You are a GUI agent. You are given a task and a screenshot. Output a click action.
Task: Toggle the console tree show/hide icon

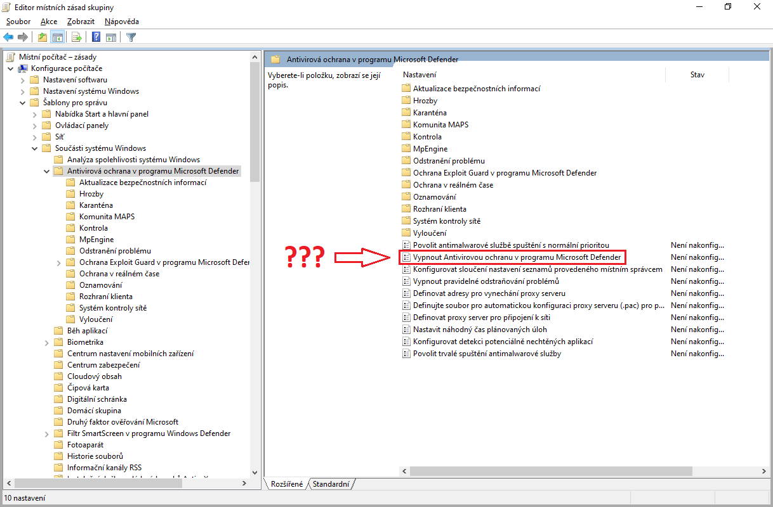58,37
